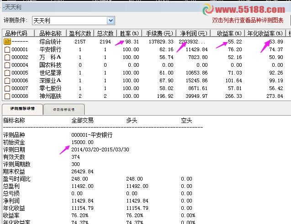Sort by 品种代码 column header
Image resolution: width=291 pixels, height=224 pixels.
pos(18,33)
